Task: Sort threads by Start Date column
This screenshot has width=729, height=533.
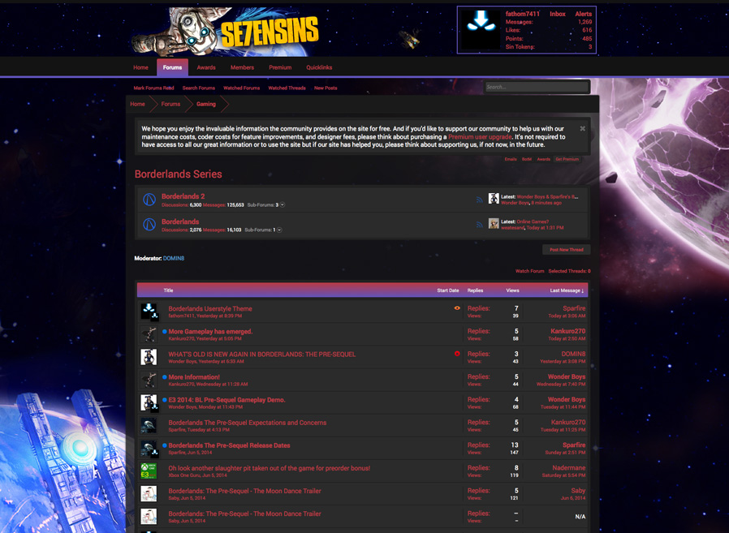Action: (448, 290)
